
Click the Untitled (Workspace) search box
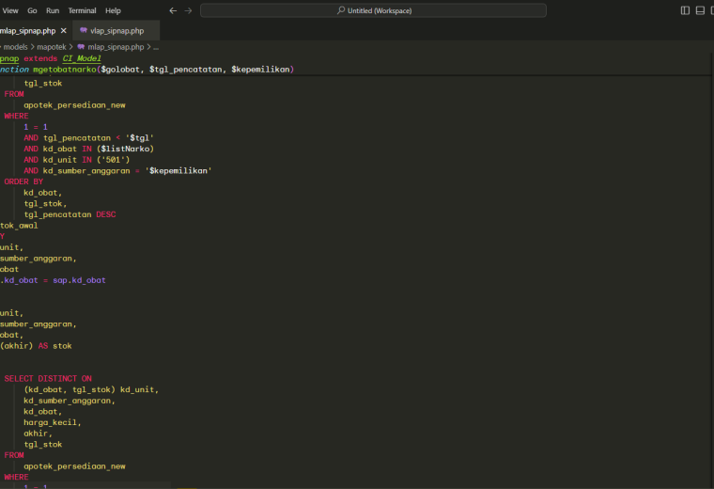tap(373, 10)
